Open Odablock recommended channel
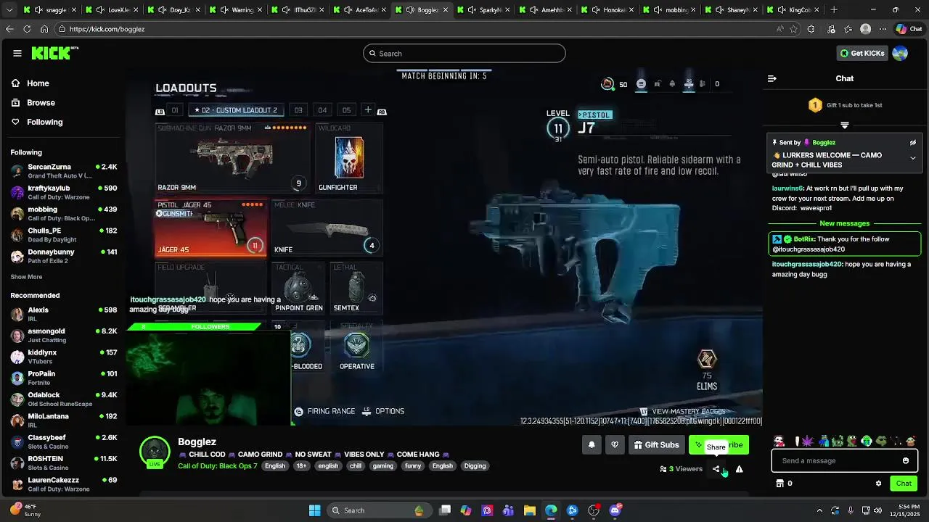Screen dimensions: 929x522 [64, 399]
